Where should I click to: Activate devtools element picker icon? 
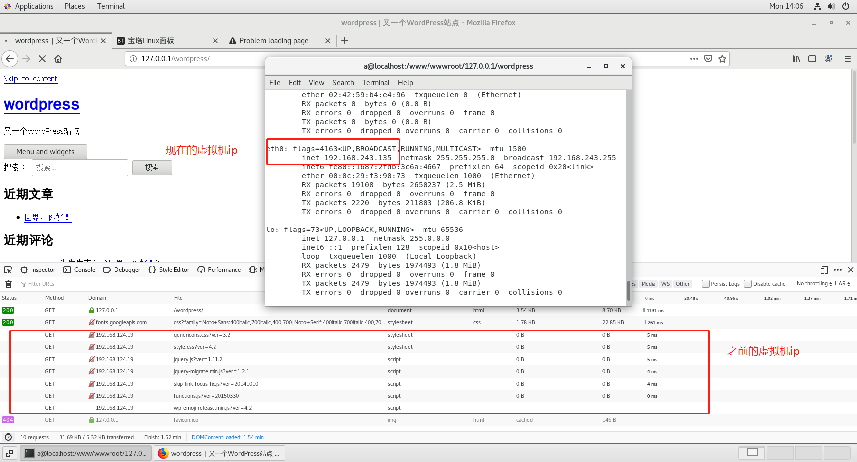[x=8, y=270]
